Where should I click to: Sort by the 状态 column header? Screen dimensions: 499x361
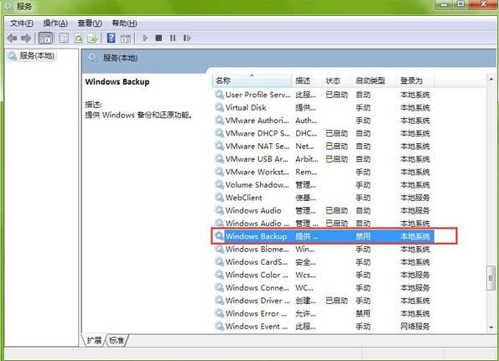(336, 80)
